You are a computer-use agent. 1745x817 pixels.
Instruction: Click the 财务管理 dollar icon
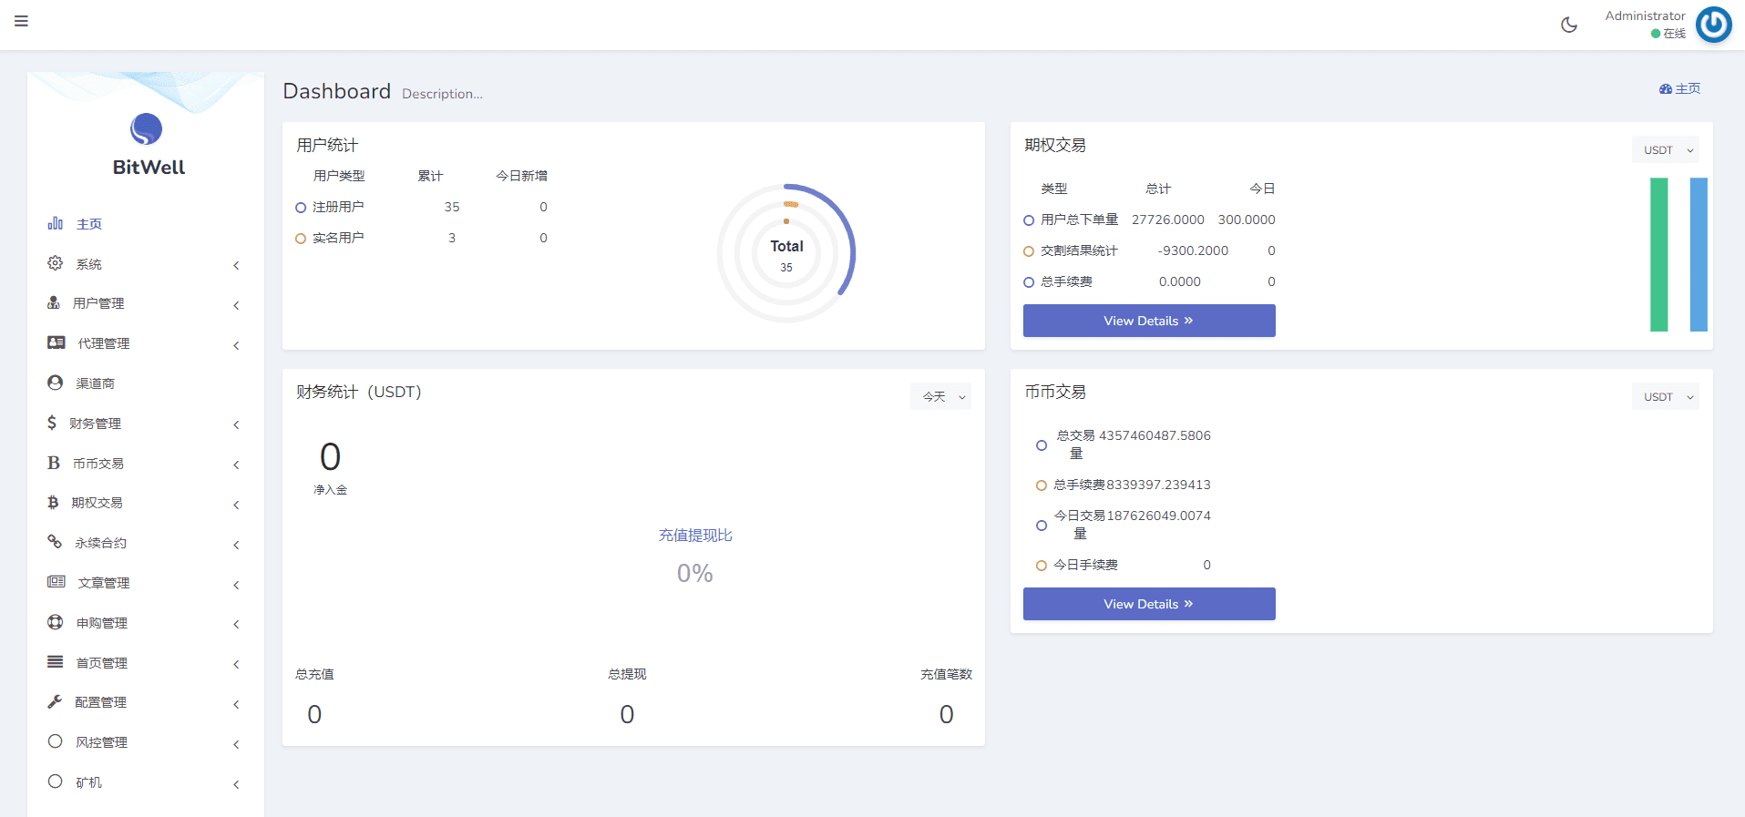coord(52,423)
